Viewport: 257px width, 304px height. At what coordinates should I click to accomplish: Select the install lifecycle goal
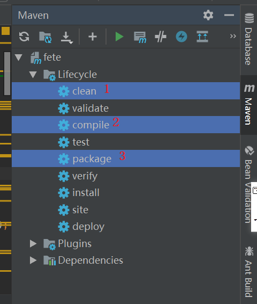[126, 193]
